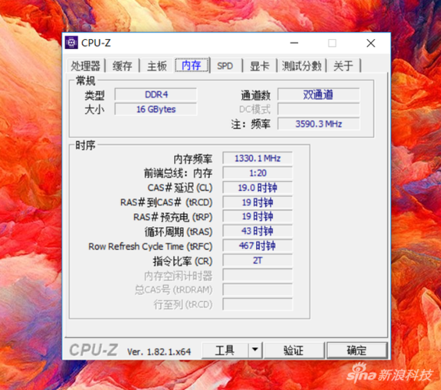The image size is (441, 390).
Task: Click the 467 时钟 tRFC value
Action: [x=258, y=246]
